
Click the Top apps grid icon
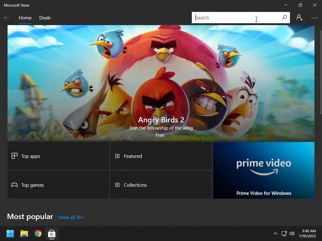point(14,156)
